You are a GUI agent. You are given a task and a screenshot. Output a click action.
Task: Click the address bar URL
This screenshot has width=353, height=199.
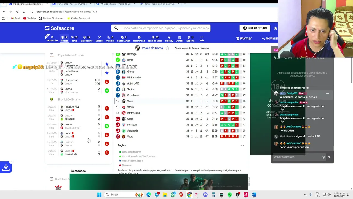click(66, 12)
